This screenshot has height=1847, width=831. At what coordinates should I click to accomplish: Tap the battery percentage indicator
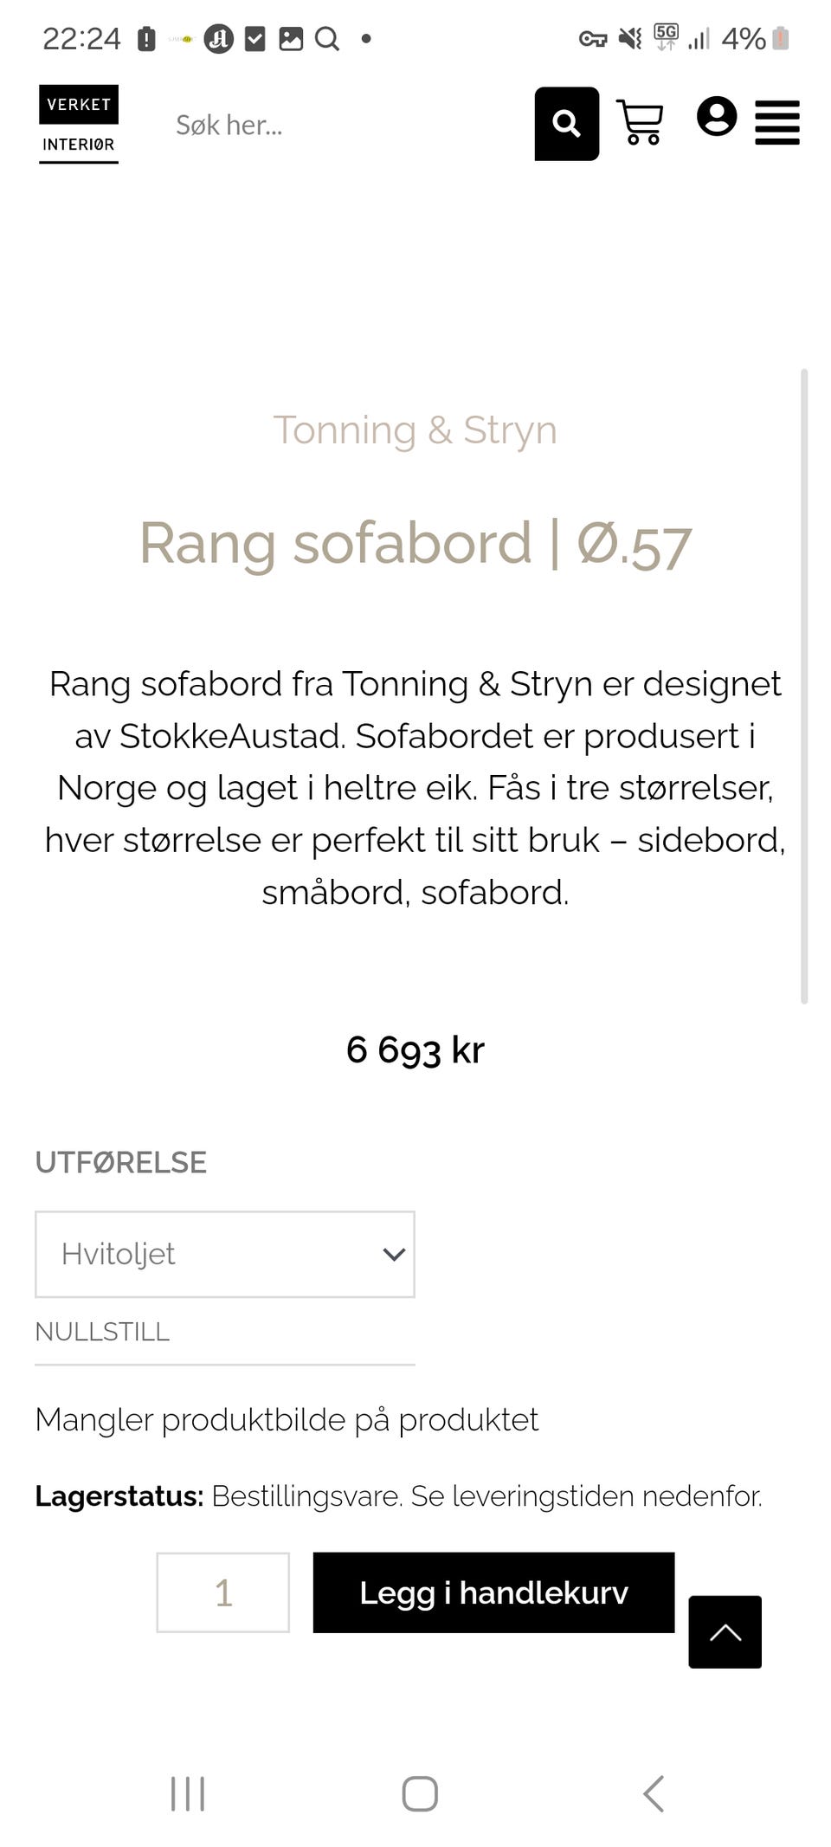743,39
